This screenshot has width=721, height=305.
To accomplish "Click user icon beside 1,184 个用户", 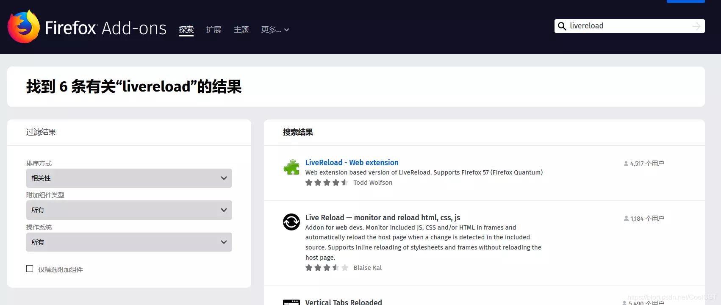I will coord(626,219).
